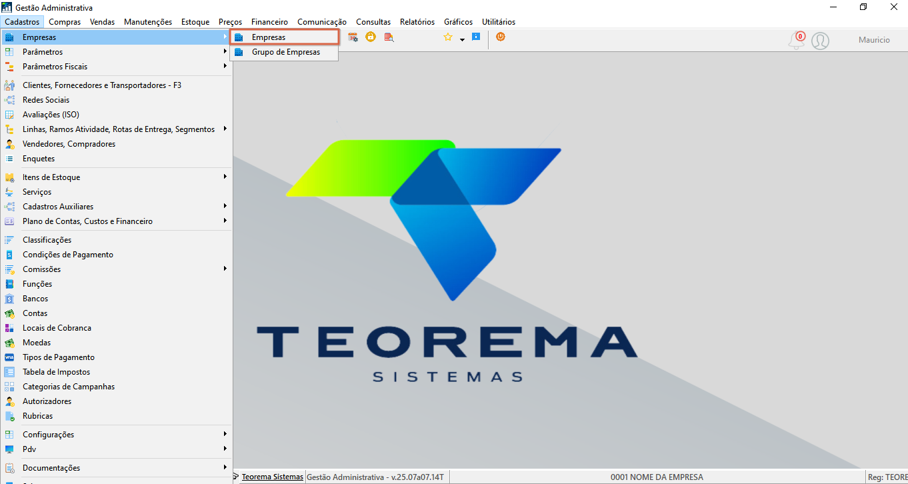Screen dimensions: 908x484
Task: Click the Redes Sociais icon
Action: [9, 100]
